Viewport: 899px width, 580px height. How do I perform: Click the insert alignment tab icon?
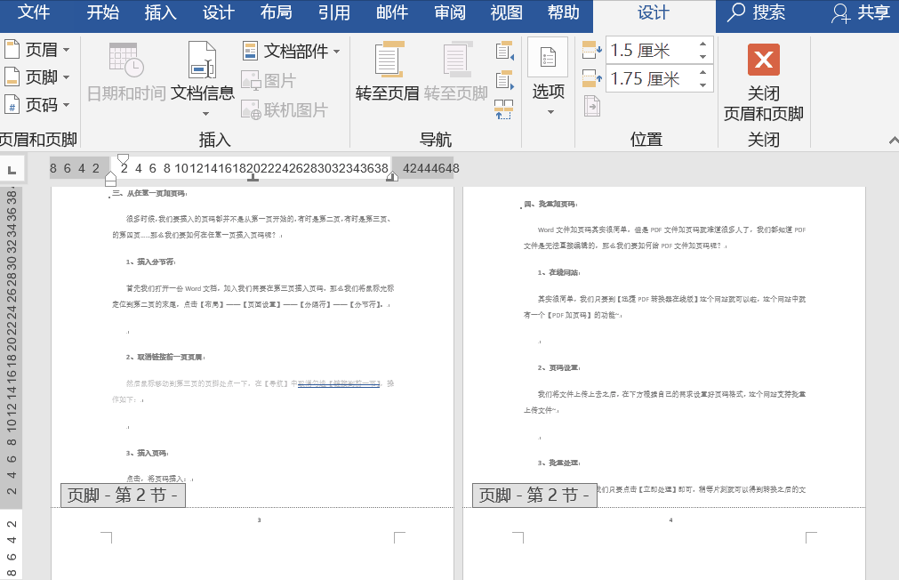tap(591, 106)
